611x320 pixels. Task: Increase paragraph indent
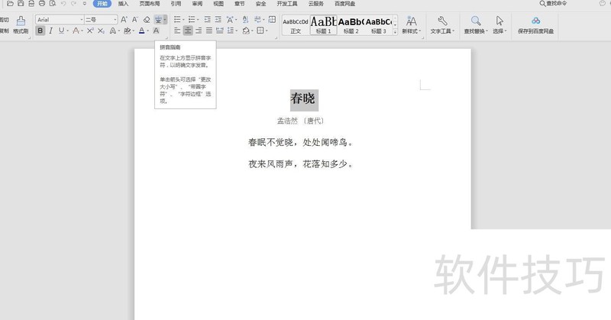(218, 20)
